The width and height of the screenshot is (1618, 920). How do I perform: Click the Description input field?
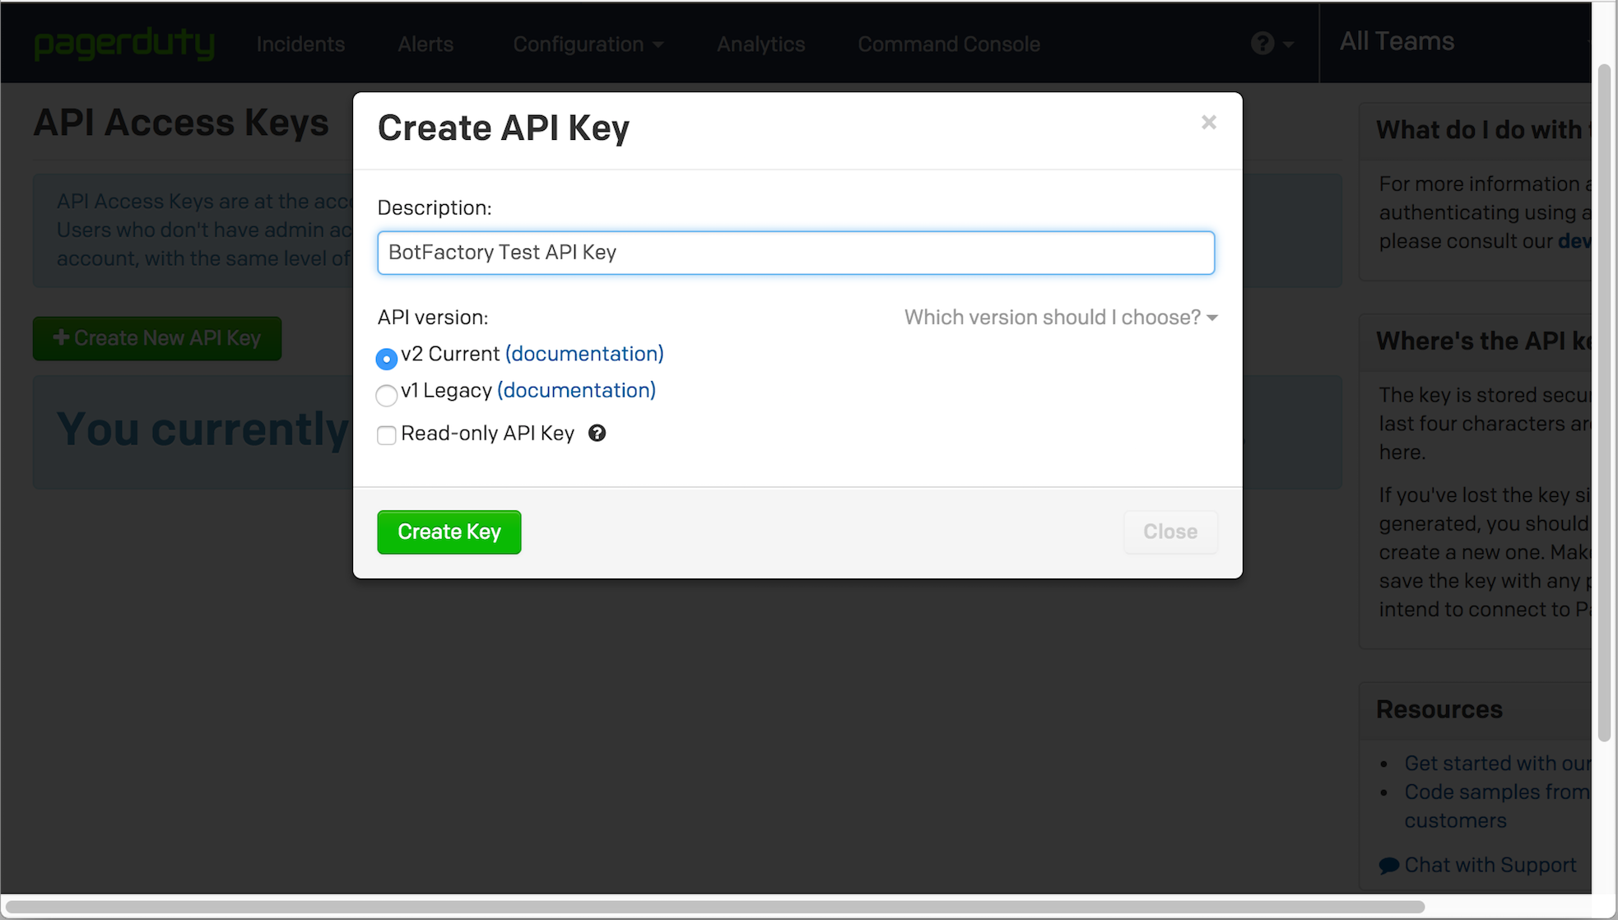(x=796, y=253)
